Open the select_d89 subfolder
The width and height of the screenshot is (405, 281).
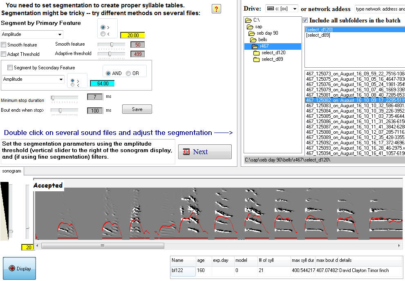coord(272,59)
